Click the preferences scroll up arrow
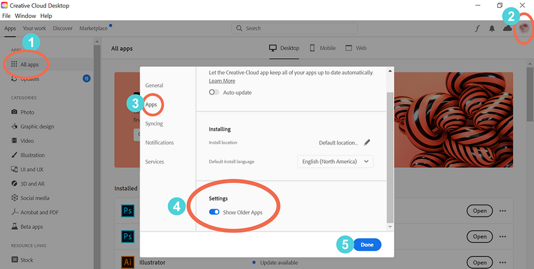Viewport: 534px width, 269px height. tap(390, 71)
